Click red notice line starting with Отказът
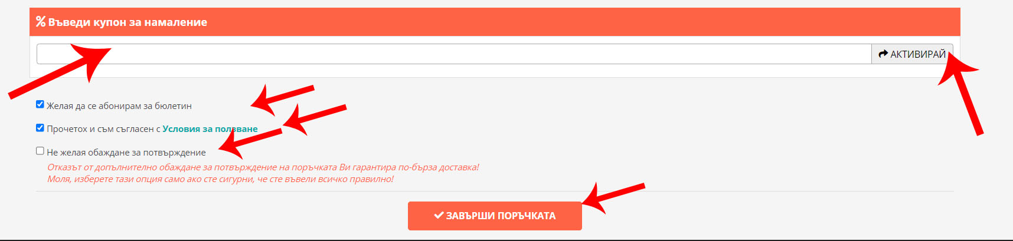This screenshot has width=1013, height=241. point(263,167)
